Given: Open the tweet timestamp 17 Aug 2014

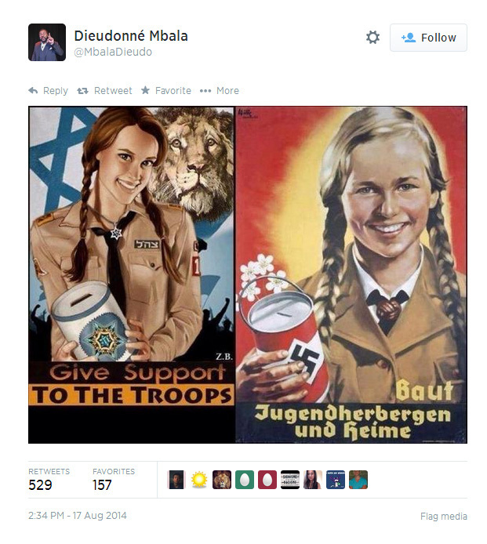Looking at the screenshot, I should click(x=78, y=516).
